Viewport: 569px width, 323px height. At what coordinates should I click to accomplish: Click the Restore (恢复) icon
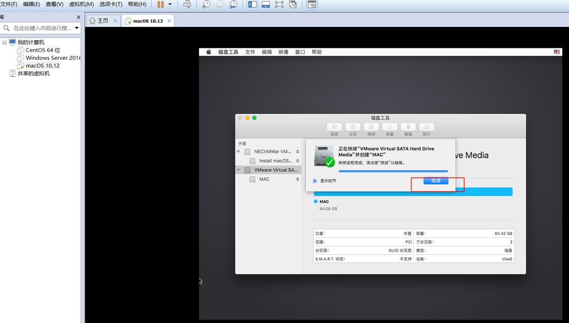(x=390, y=127)
